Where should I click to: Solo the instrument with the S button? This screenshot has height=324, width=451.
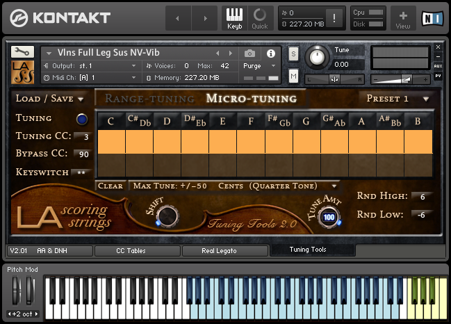(x=293, y=54)
